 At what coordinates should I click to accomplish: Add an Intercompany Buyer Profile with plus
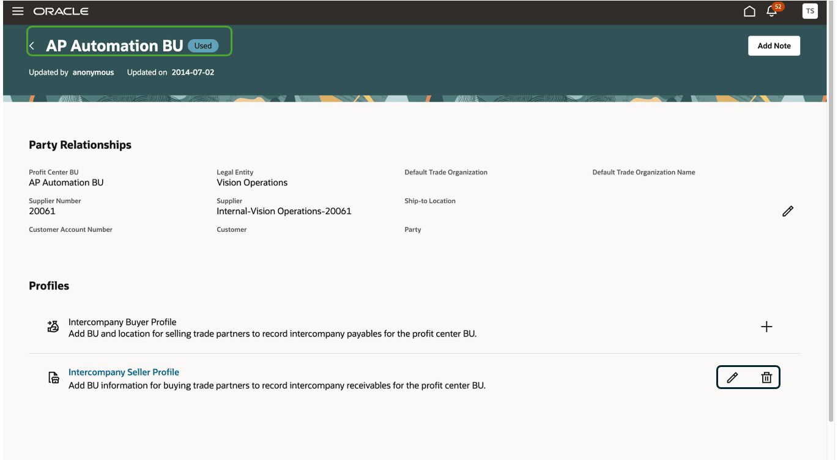tap(766, 327)
